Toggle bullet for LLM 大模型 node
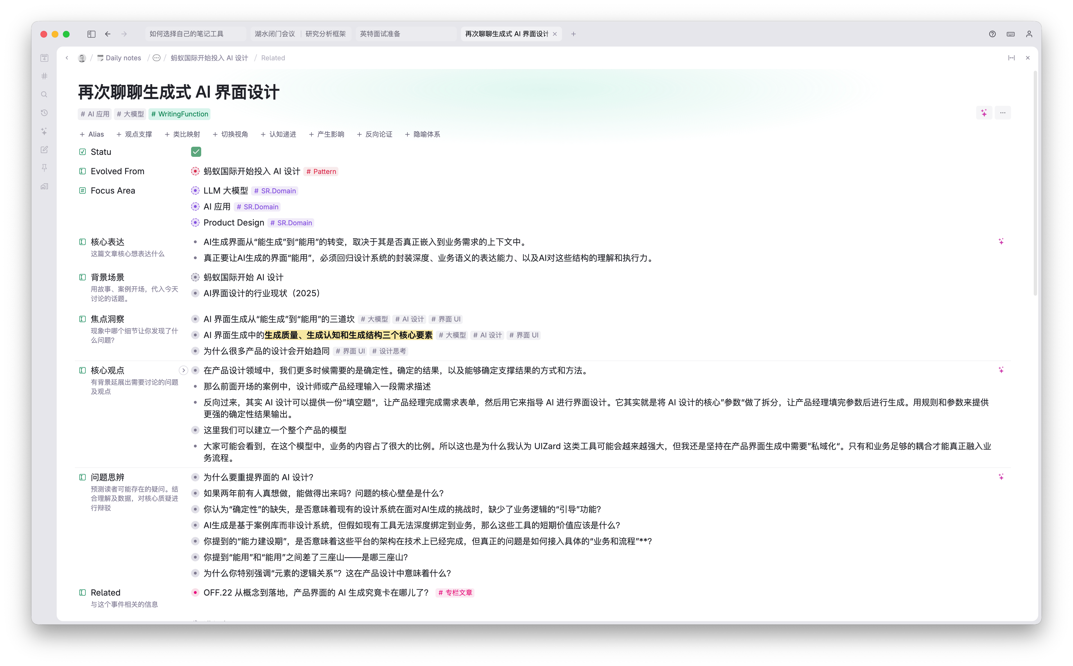This screenshot has height=666, width=1073. pos(195,191)
